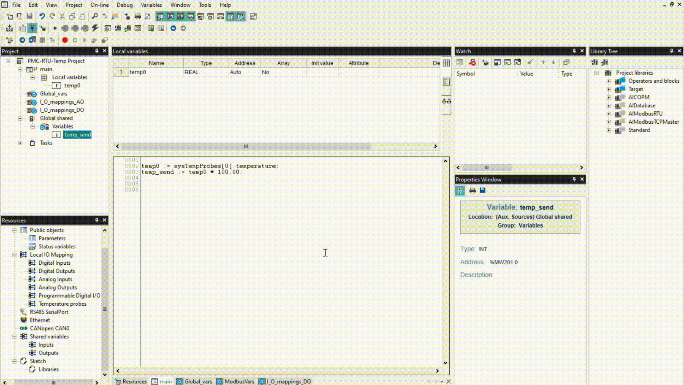This screenshot has width=684, height=385.
Task: Expand the Tasks node in Project tree
Action: pos(20,143)
